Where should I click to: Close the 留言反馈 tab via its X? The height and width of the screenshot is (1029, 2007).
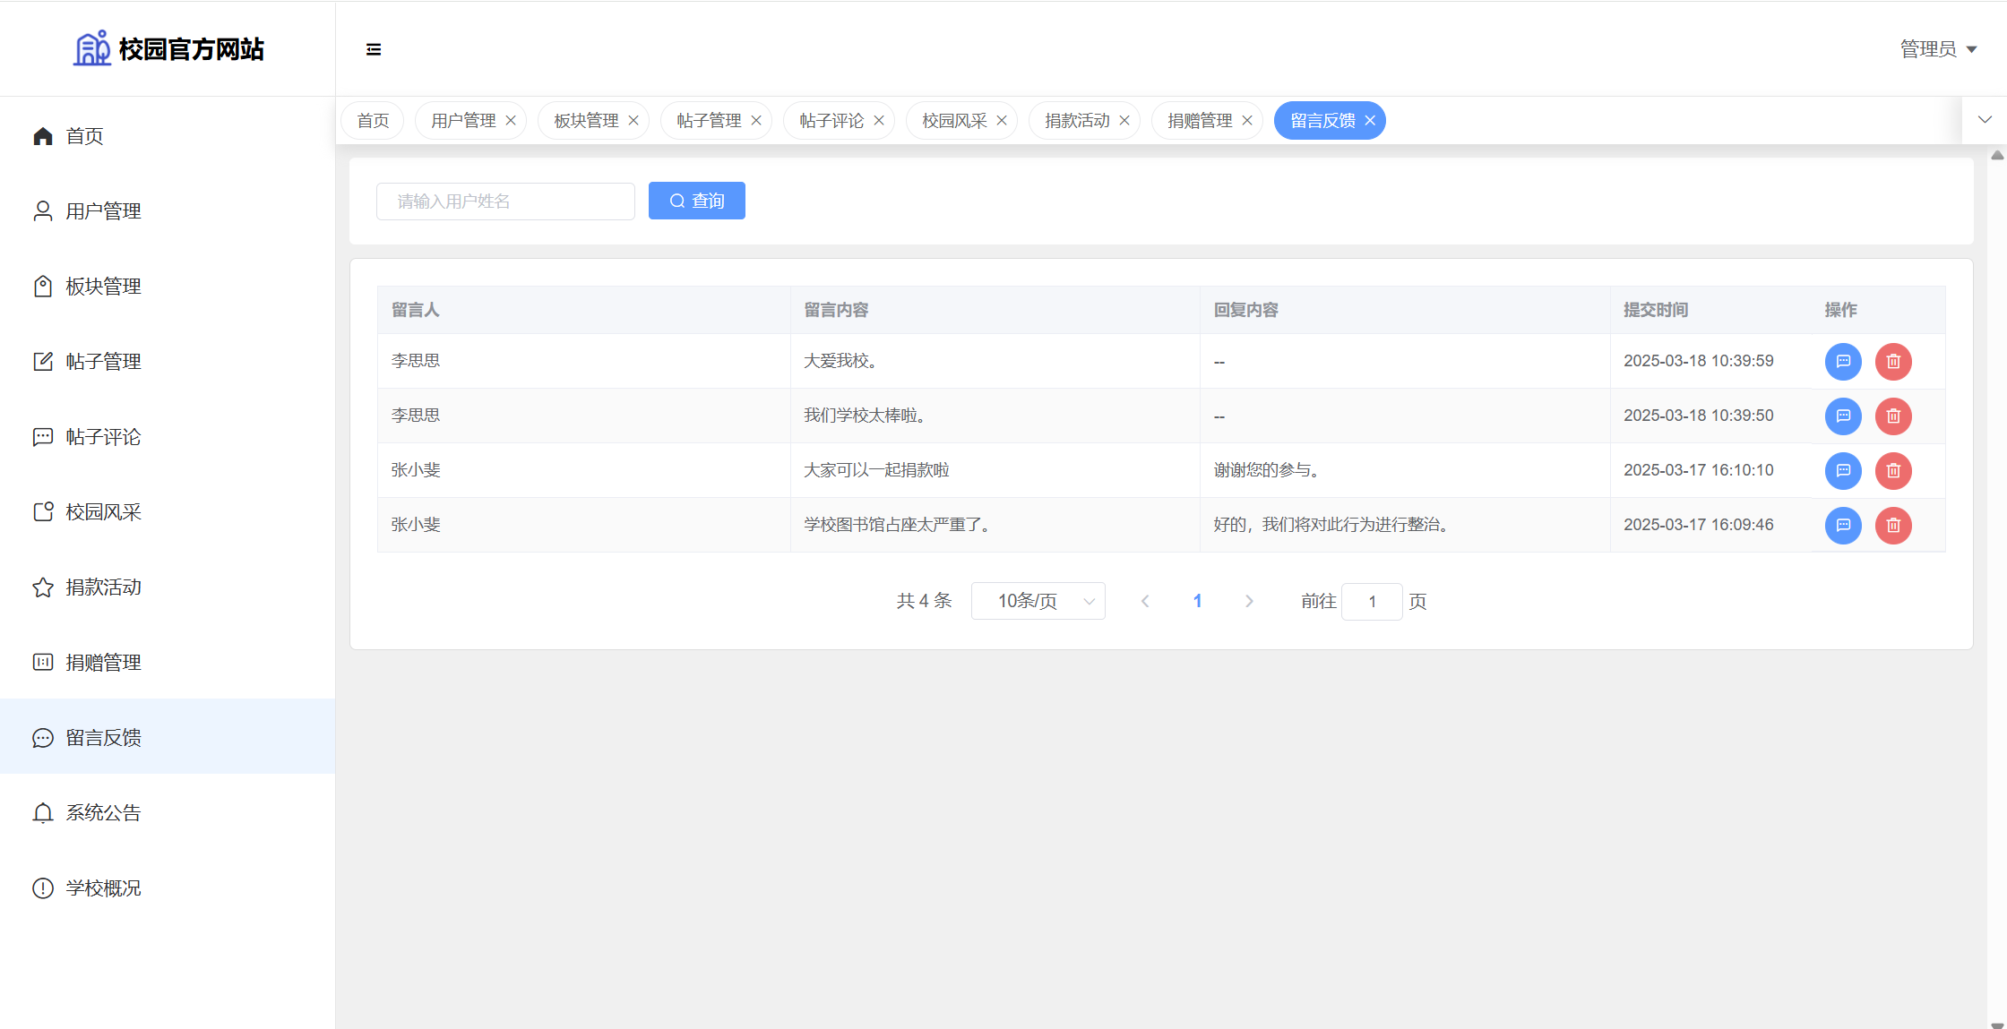point(1370,121)
